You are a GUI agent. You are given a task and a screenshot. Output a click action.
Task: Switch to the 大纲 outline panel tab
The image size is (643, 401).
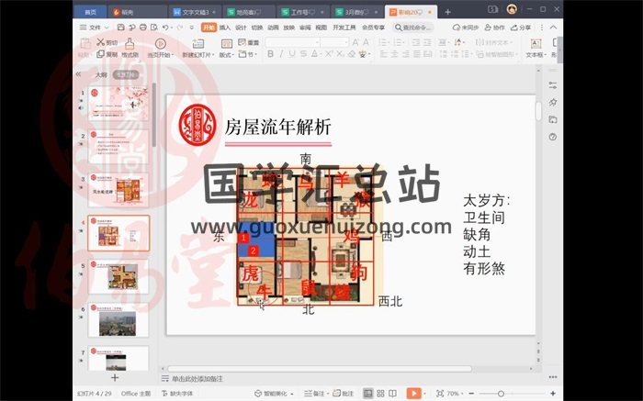[101, 74]
